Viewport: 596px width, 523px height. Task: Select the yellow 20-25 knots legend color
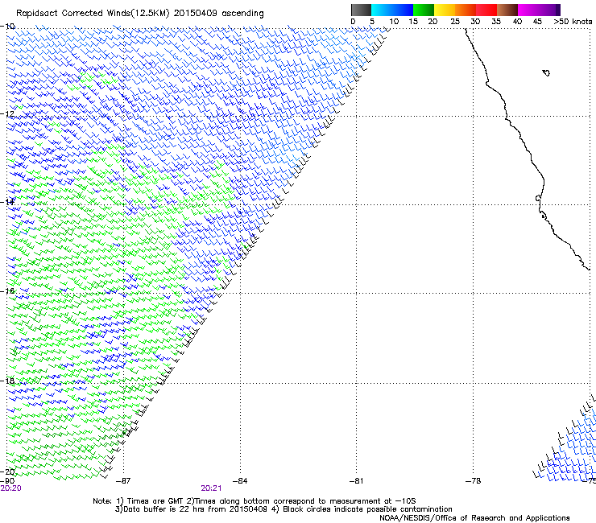coord(445,10)
